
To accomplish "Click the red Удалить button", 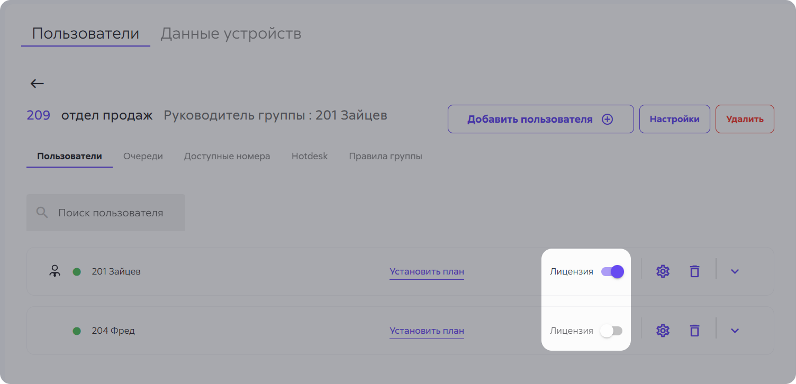I will (744, 119).
